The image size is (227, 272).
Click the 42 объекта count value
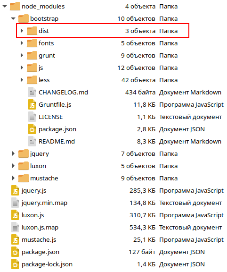[138, 80]
